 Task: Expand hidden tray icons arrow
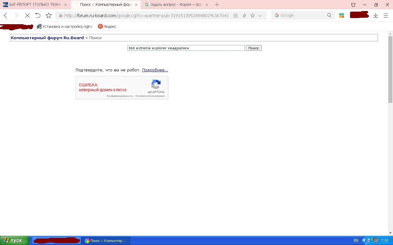(364, 241)
